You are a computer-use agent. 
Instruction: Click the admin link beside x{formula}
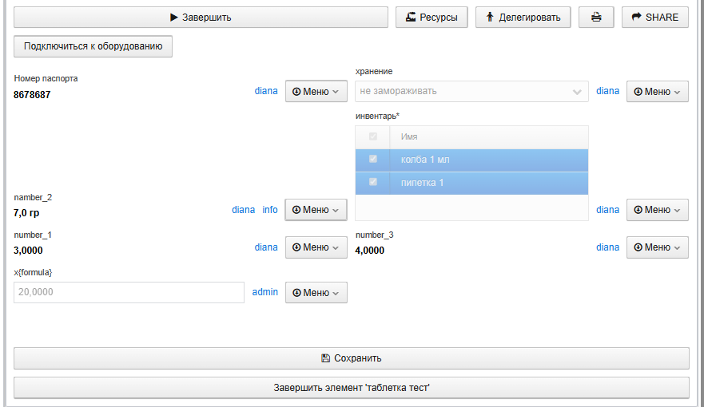coord(264,292)
